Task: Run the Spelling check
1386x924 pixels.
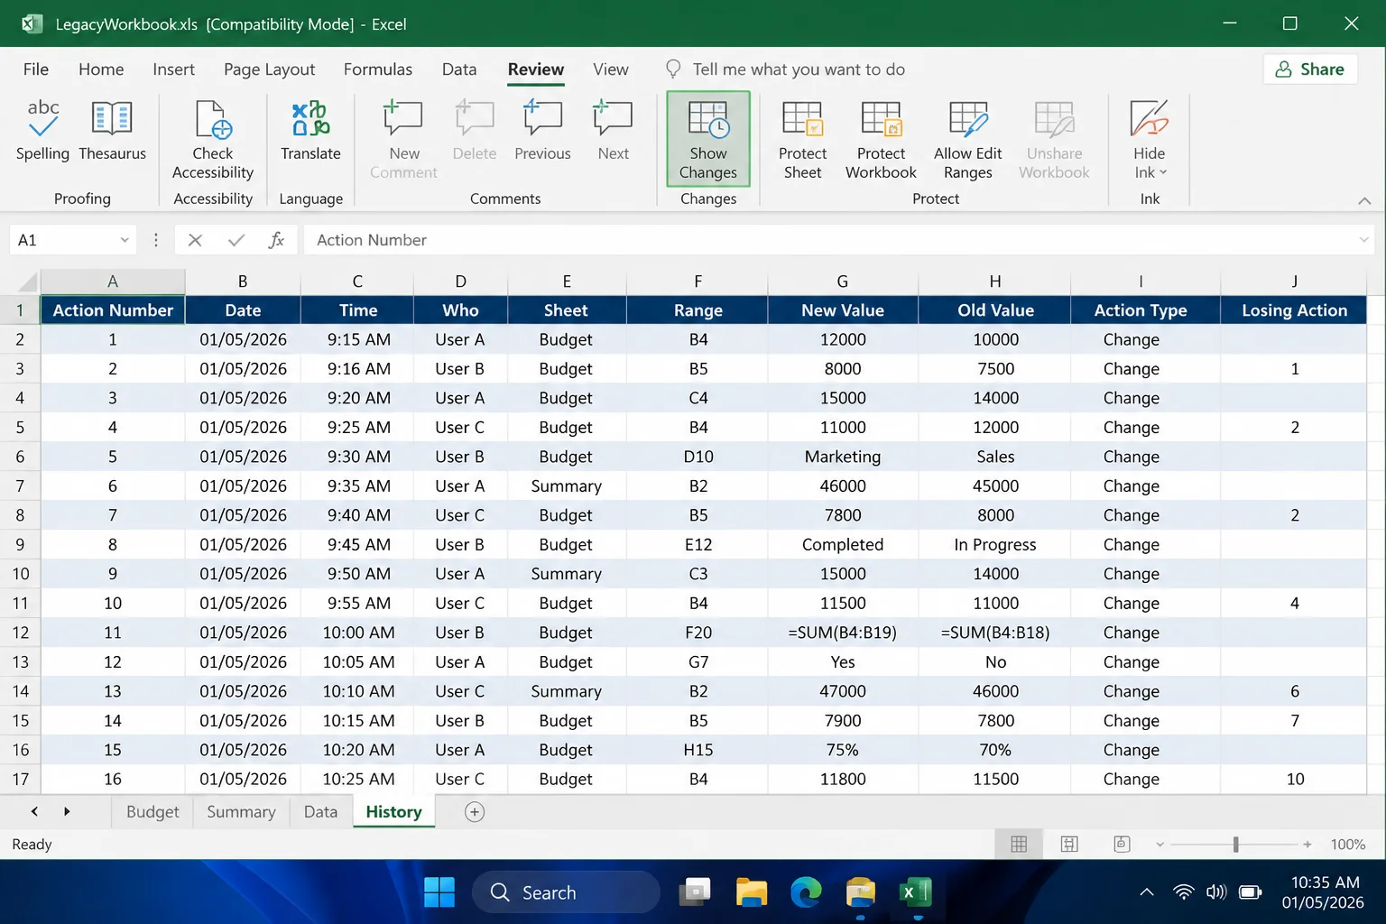Action: (x=42, y=131)
